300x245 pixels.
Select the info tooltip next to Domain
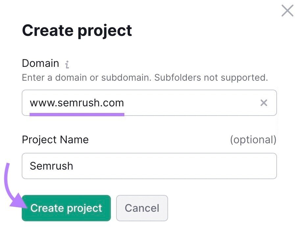click(67, 65)
